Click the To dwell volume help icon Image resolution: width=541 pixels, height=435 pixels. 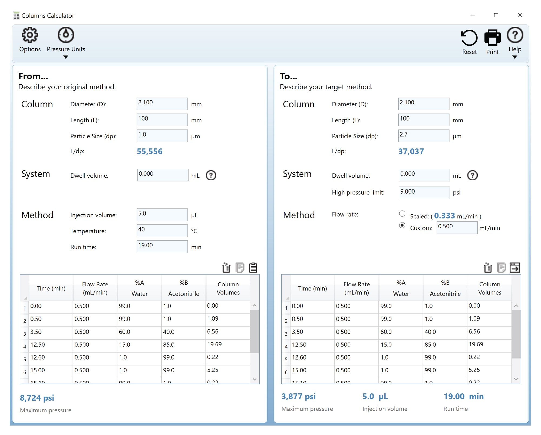coord(473,175)
